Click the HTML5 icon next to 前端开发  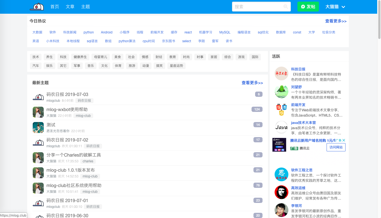click(281, 109)
